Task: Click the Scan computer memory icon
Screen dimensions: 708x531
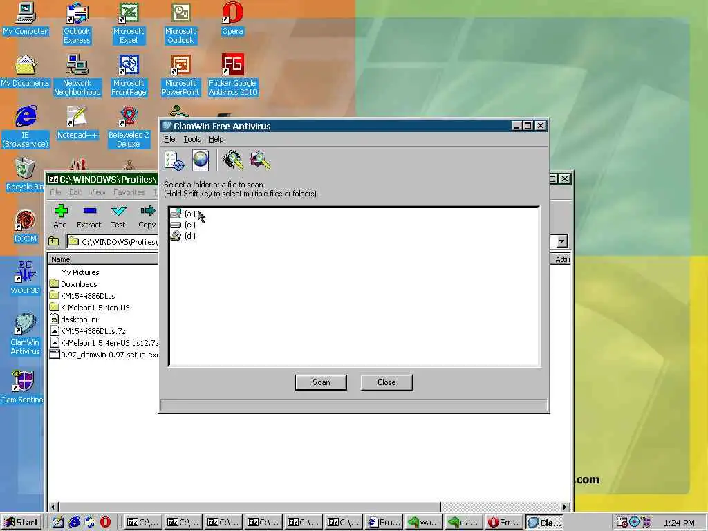Action: (234, 160)
